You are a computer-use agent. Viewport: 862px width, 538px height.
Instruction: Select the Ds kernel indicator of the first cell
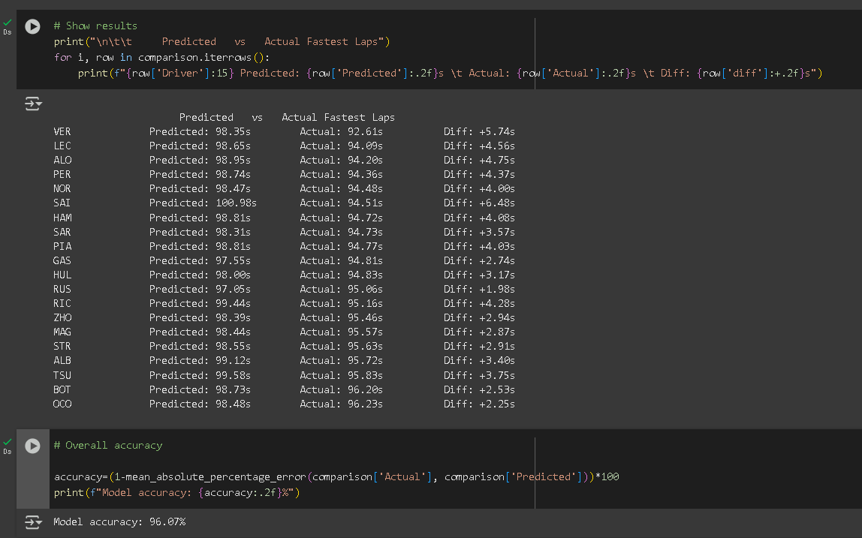8,32
